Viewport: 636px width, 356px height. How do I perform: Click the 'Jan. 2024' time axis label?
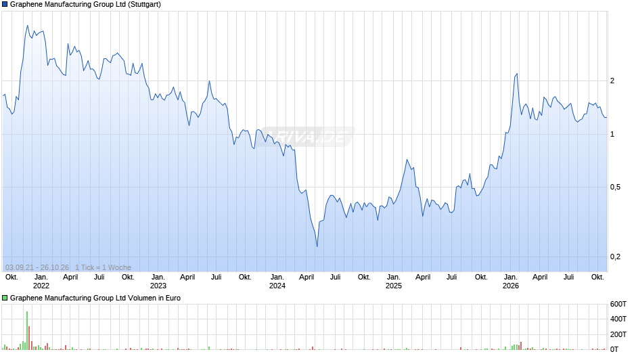pos(277,282)
